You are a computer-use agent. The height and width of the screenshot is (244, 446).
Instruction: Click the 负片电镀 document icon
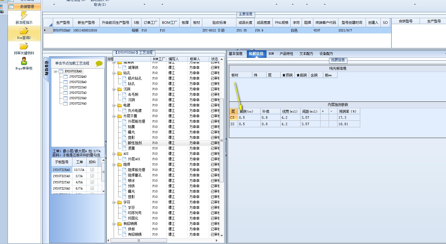(x=124, y=111)
